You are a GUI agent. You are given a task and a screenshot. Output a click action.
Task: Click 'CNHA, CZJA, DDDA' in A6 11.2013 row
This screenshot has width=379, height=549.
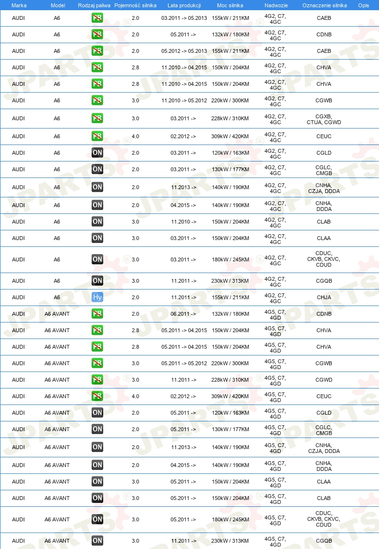coord(324,188)
